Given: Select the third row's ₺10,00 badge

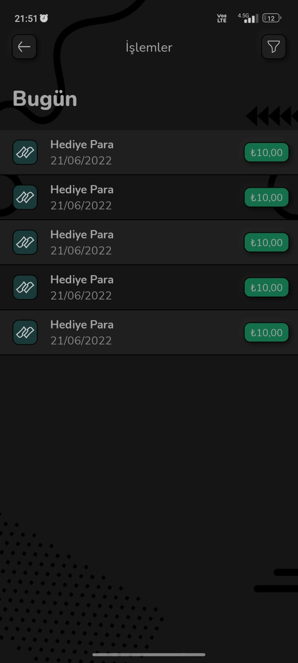Looking at the screenshot, I should tap(266, 242).
